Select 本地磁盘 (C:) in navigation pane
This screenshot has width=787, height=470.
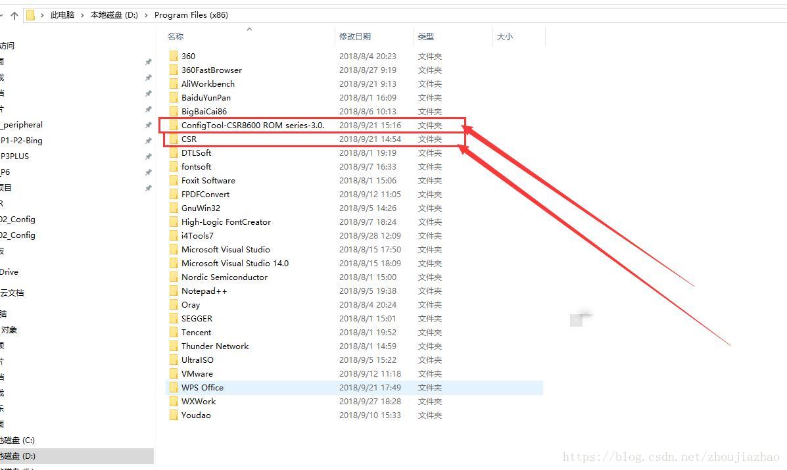point(18,440)
